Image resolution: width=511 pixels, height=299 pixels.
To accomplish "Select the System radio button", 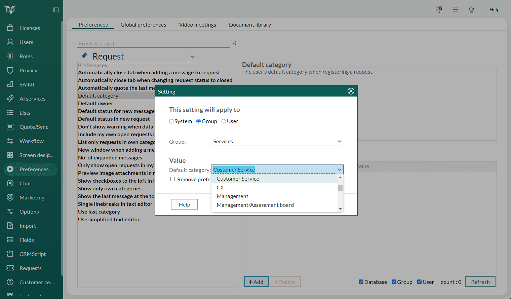I will (171, 121).
